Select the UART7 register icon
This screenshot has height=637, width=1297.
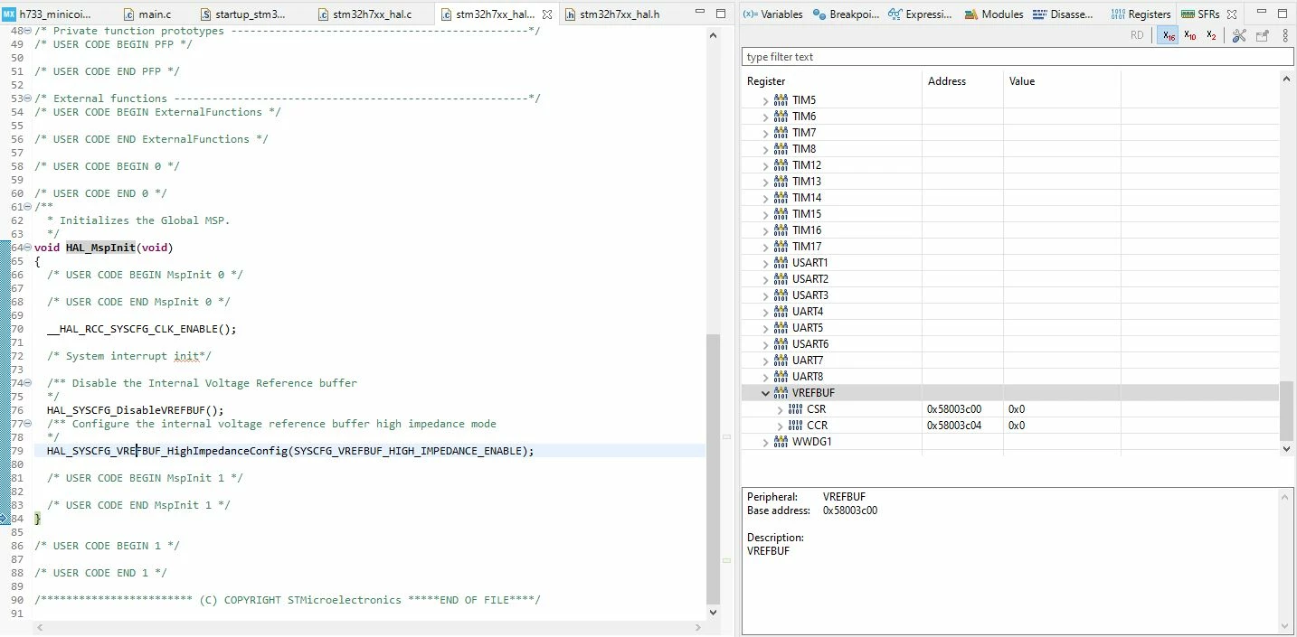tap(781, 361)
